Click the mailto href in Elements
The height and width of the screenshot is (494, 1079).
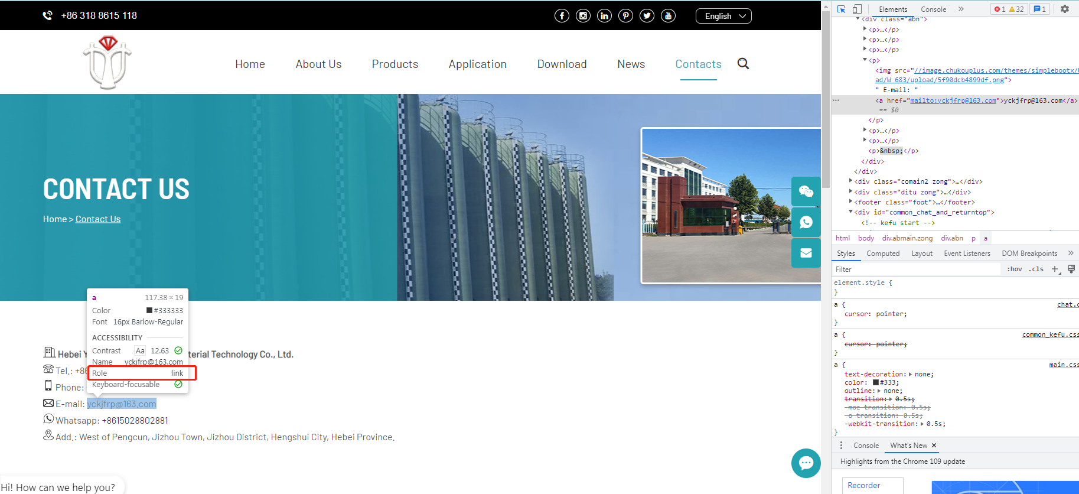(x=953, y=100)
